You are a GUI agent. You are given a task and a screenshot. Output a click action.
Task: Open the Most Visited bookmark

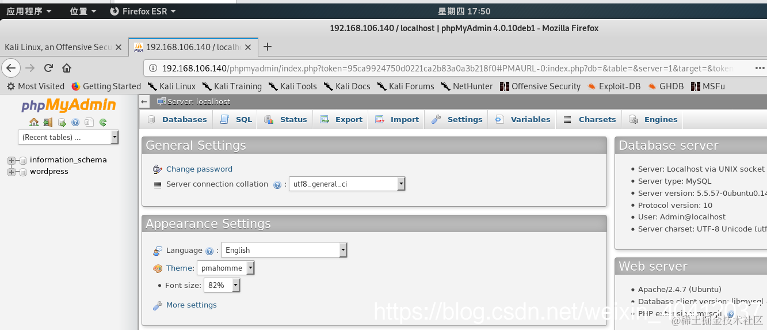click(x=35, y=86)
